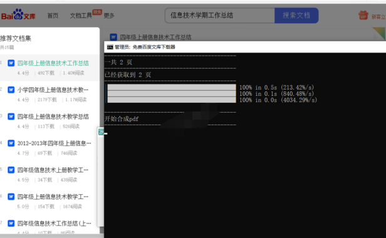This screenshot has width=386, height=238.
Task: Click the Word icon of 四年级上册信息技术教学总结
Action: pos(11,116)
